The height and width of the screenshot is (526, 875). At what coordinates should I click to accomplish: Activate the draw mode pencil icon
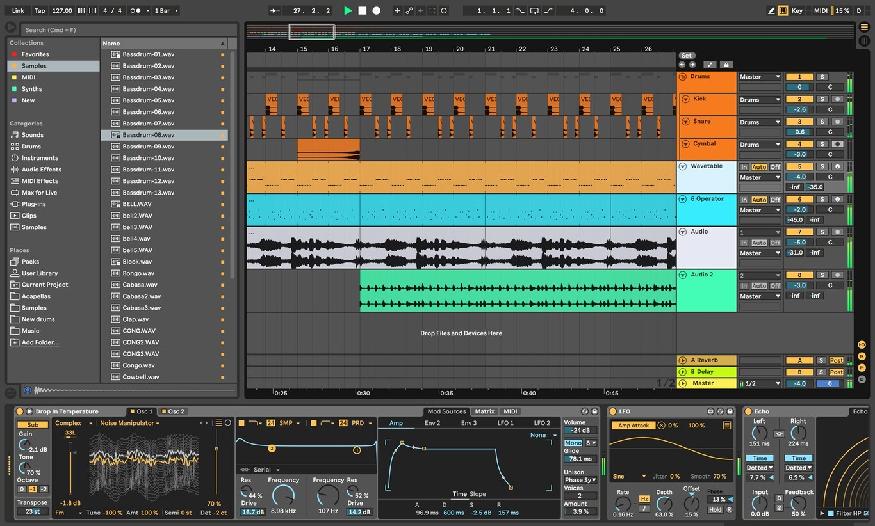coord(771,11)
